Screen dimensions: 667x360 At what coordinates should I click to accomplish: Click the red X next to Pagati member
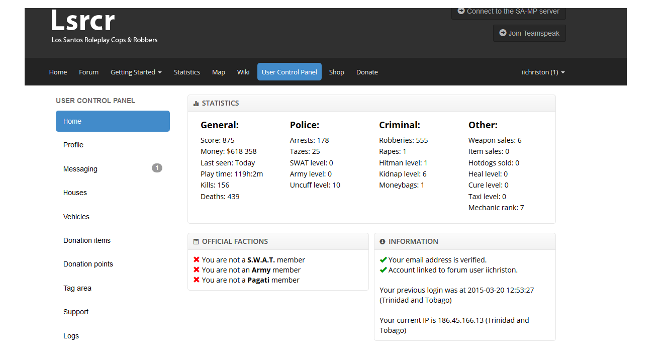click(x=197, y=280)
